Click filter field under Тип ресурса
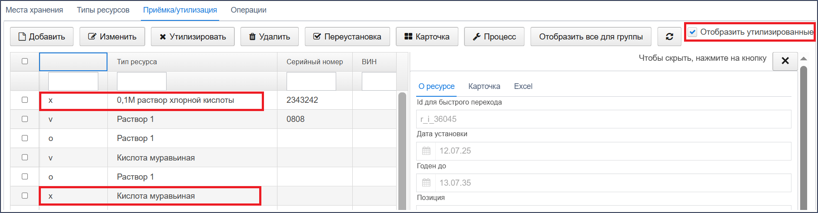This screenshot has width=818, height=213. 142,81
